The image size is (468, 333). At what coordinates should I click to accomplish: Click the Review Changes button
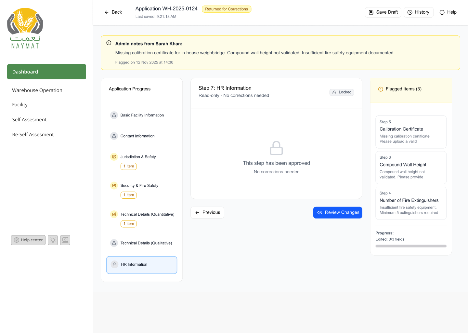coord(338,212)
